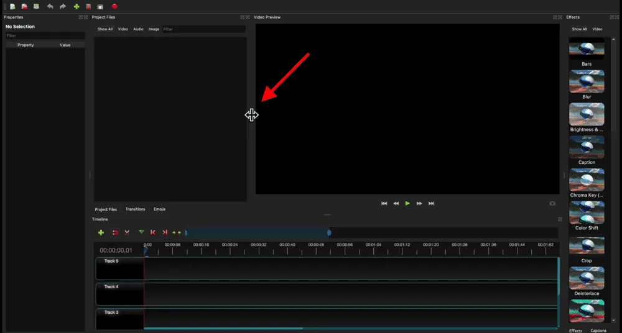This screenshot has height=333, width=622.
Task: Click the Project Files filter text field
Action: (x=203, y=29)
